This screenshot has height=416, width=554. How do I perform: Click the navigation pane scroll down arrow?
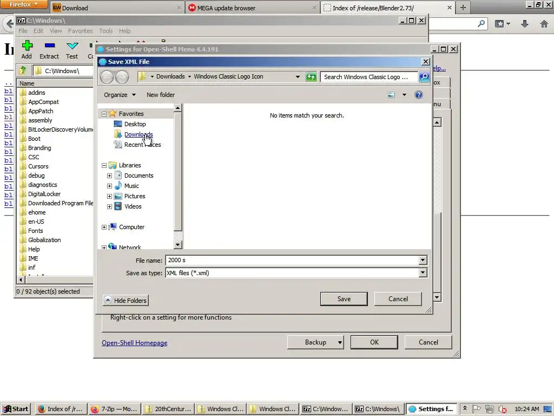point(177,244)
